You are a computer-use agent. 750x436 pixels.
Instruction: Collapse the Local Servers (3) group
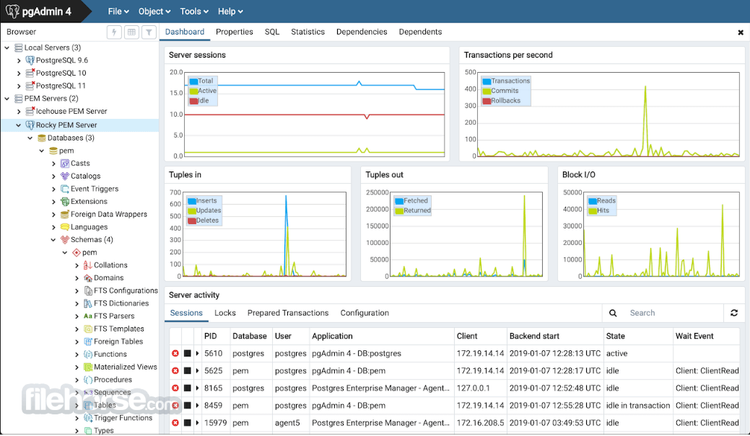[x=7, y=48]
